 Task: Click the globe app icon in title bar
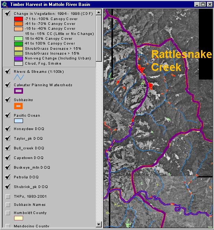(4, 4)
